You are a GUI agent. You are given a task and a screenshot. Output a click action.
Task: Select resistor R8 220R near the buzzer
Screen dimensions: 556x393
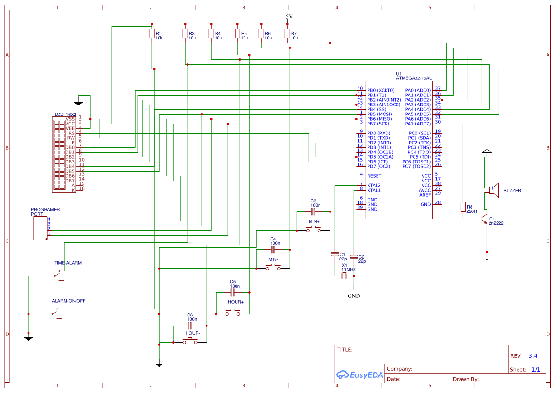point(463,207)
